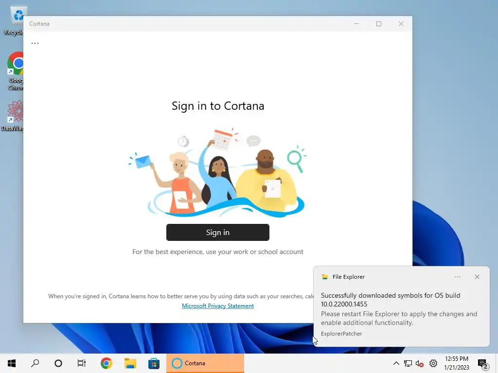Minimize the Cortana window
The height and width of the screenshot is (373, 498).
coord(356,24)
